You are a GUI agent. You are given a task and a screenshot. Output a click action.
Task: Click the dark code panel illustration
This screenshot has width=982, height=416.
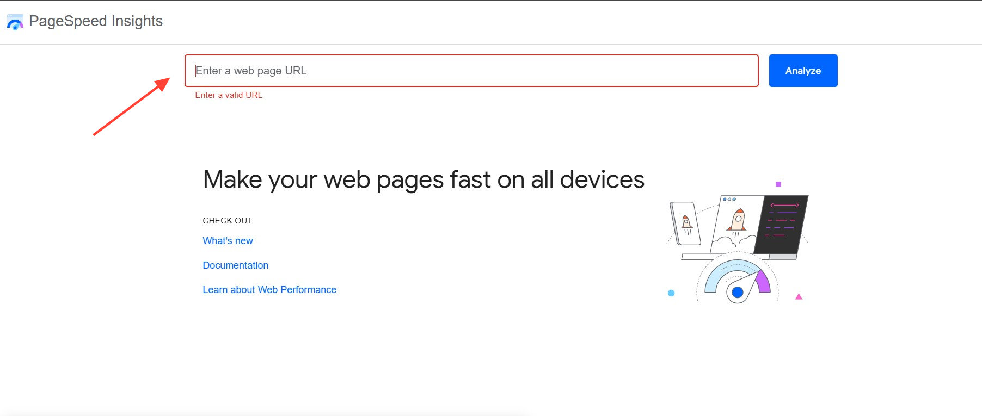(x=782, y=224)
